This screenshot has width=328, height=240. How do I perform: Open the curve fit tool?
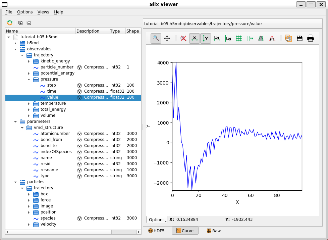272,39
